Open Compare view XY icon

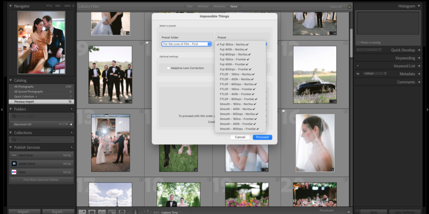102,212
